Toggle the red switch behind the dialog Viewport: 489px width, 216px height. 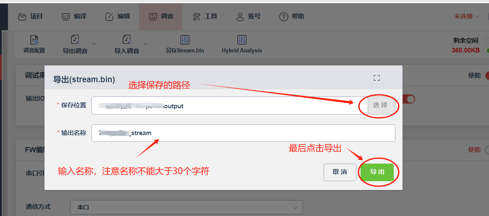click(x=408, y=99)
